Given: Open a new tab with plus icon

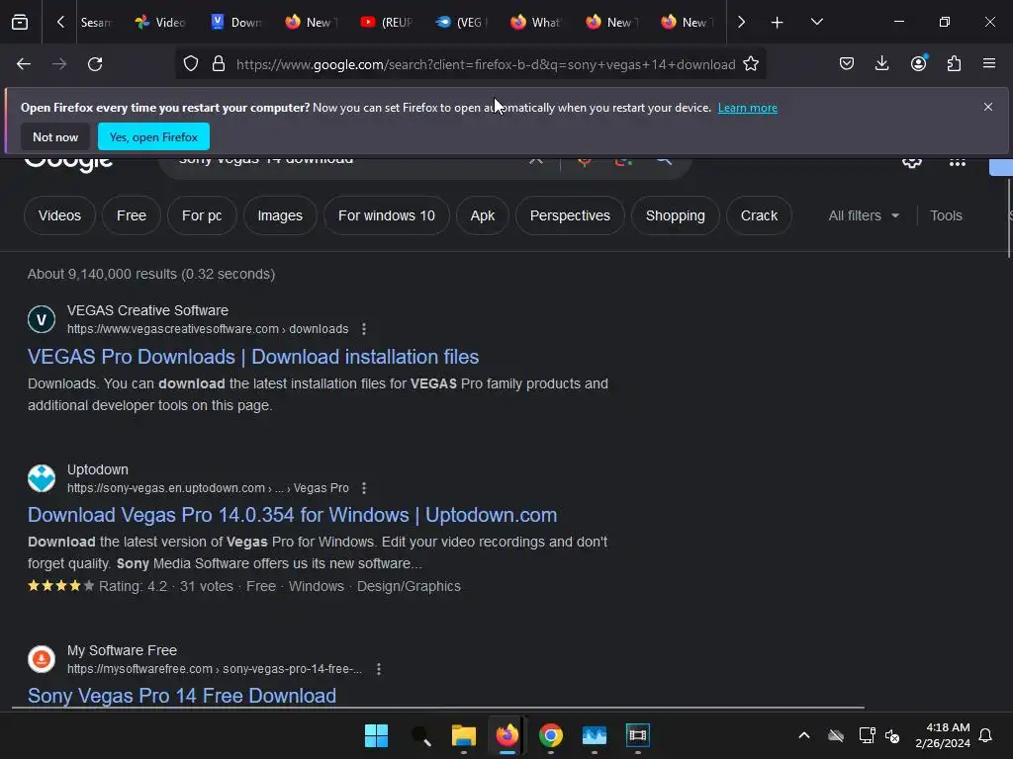Looking at the screenshot, I should 778,23.
